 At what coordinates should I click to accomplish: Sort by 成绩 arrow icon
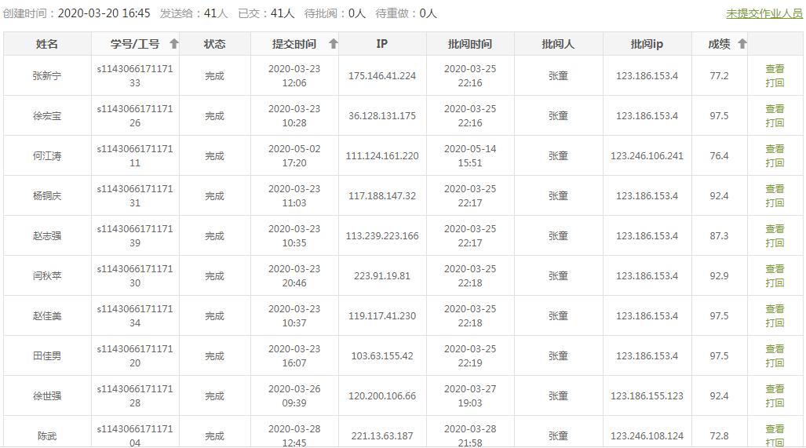click(x=742, y=44)
